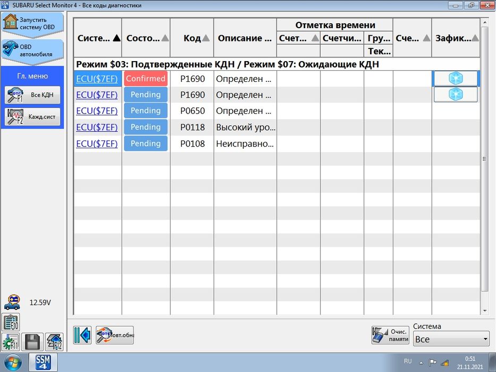Launch OBD system house icon button
The height and width of the screenshot is (372, 496).
coord(32,24)
